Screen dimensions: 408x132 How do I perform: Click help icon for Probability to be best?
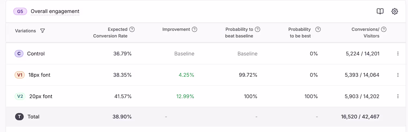(x=318, y=29)
